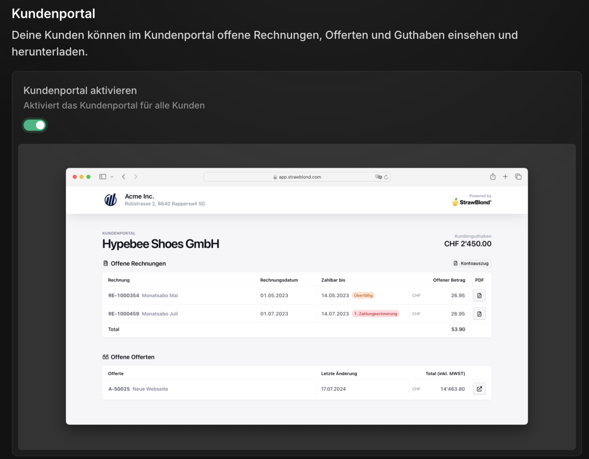The image size is (589, 459).
Task: Click the share icon in browser toolbar
Action: (493, 177)
